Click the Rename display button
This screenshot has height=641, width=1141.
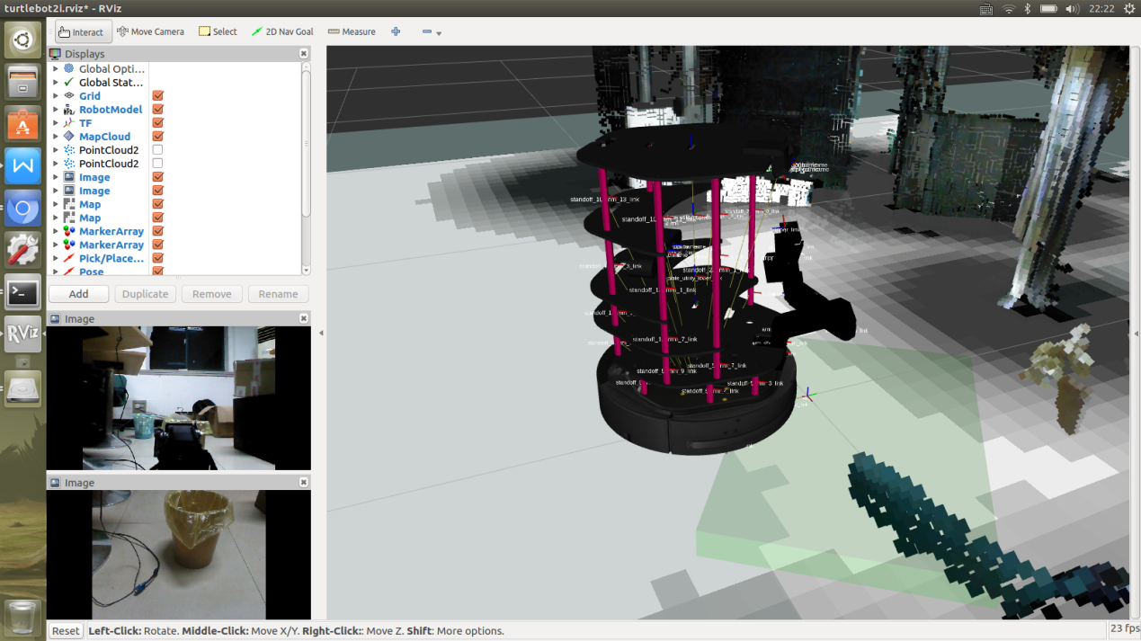[x=279, y=294]
